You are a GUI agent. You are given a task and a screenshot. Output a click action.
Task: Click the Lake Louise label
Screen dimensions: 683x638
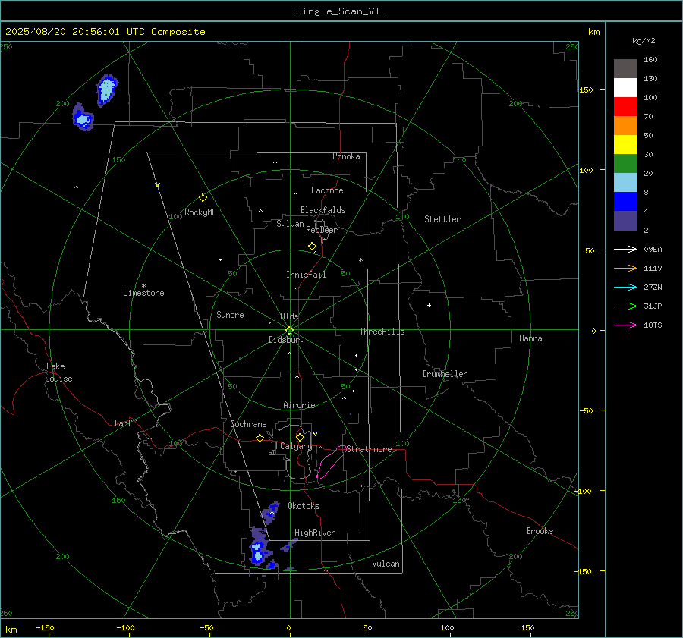pos(58,372)
